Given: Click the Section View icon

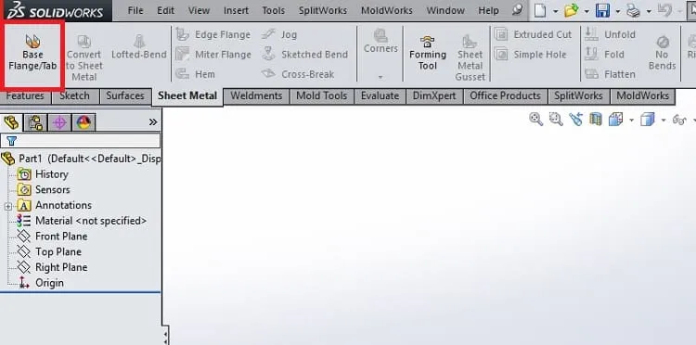Looking at the screenshot, I should 596,119.
